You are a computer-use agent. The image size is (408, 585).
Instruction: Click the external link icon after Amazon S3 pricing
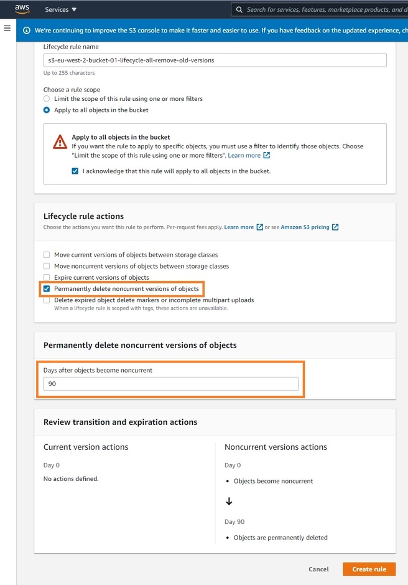tap(335, 227)
